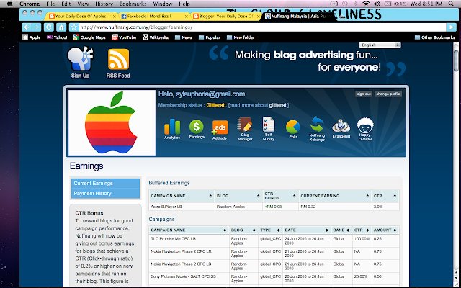Go back with the browser back arrow
461x288 pixels.
[x=27, y=27]
